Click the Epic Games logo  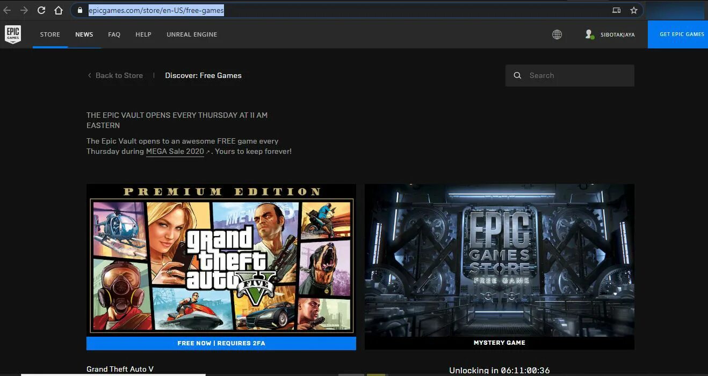click(x=13, y=34)
